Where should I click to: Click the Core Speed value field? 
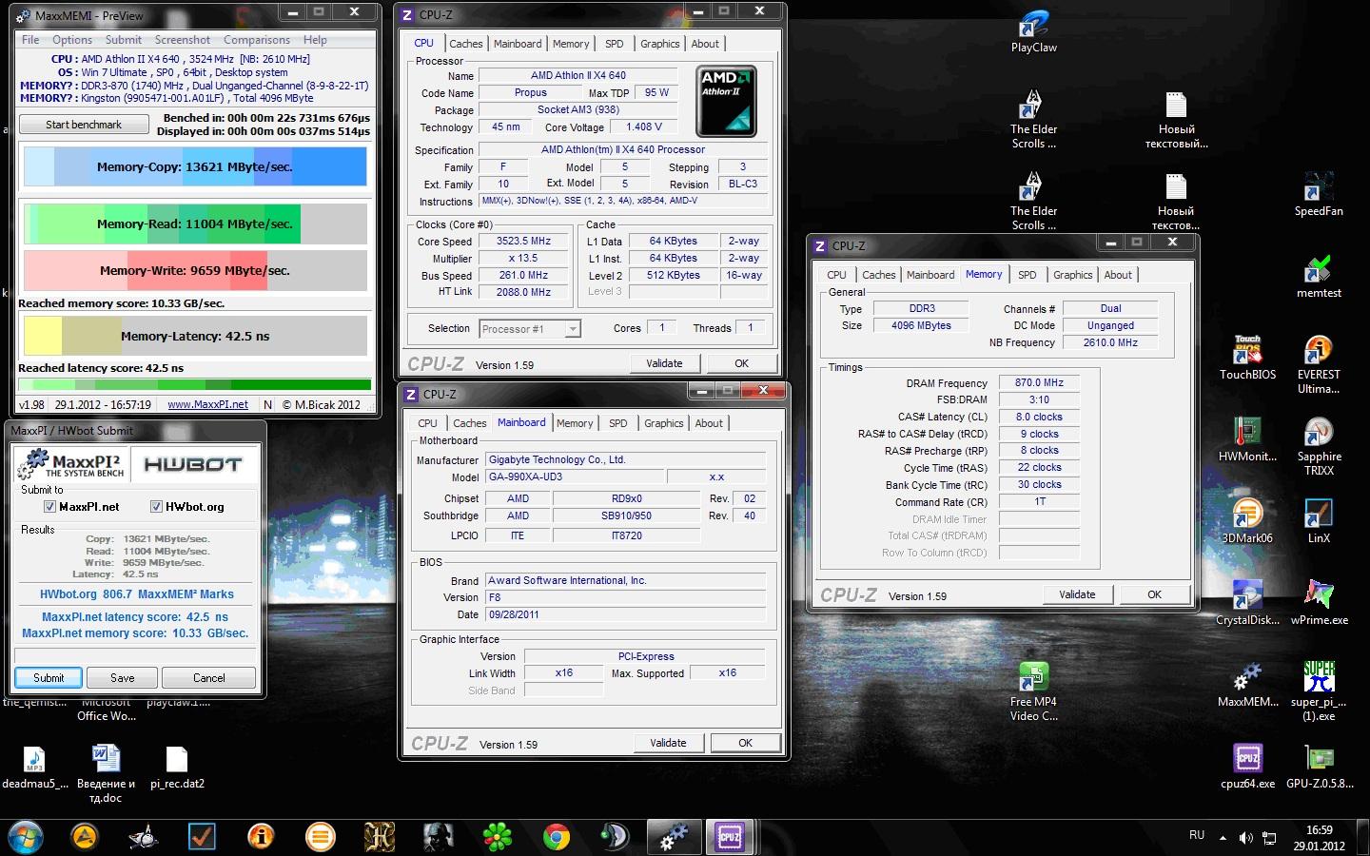pos(523,242)
